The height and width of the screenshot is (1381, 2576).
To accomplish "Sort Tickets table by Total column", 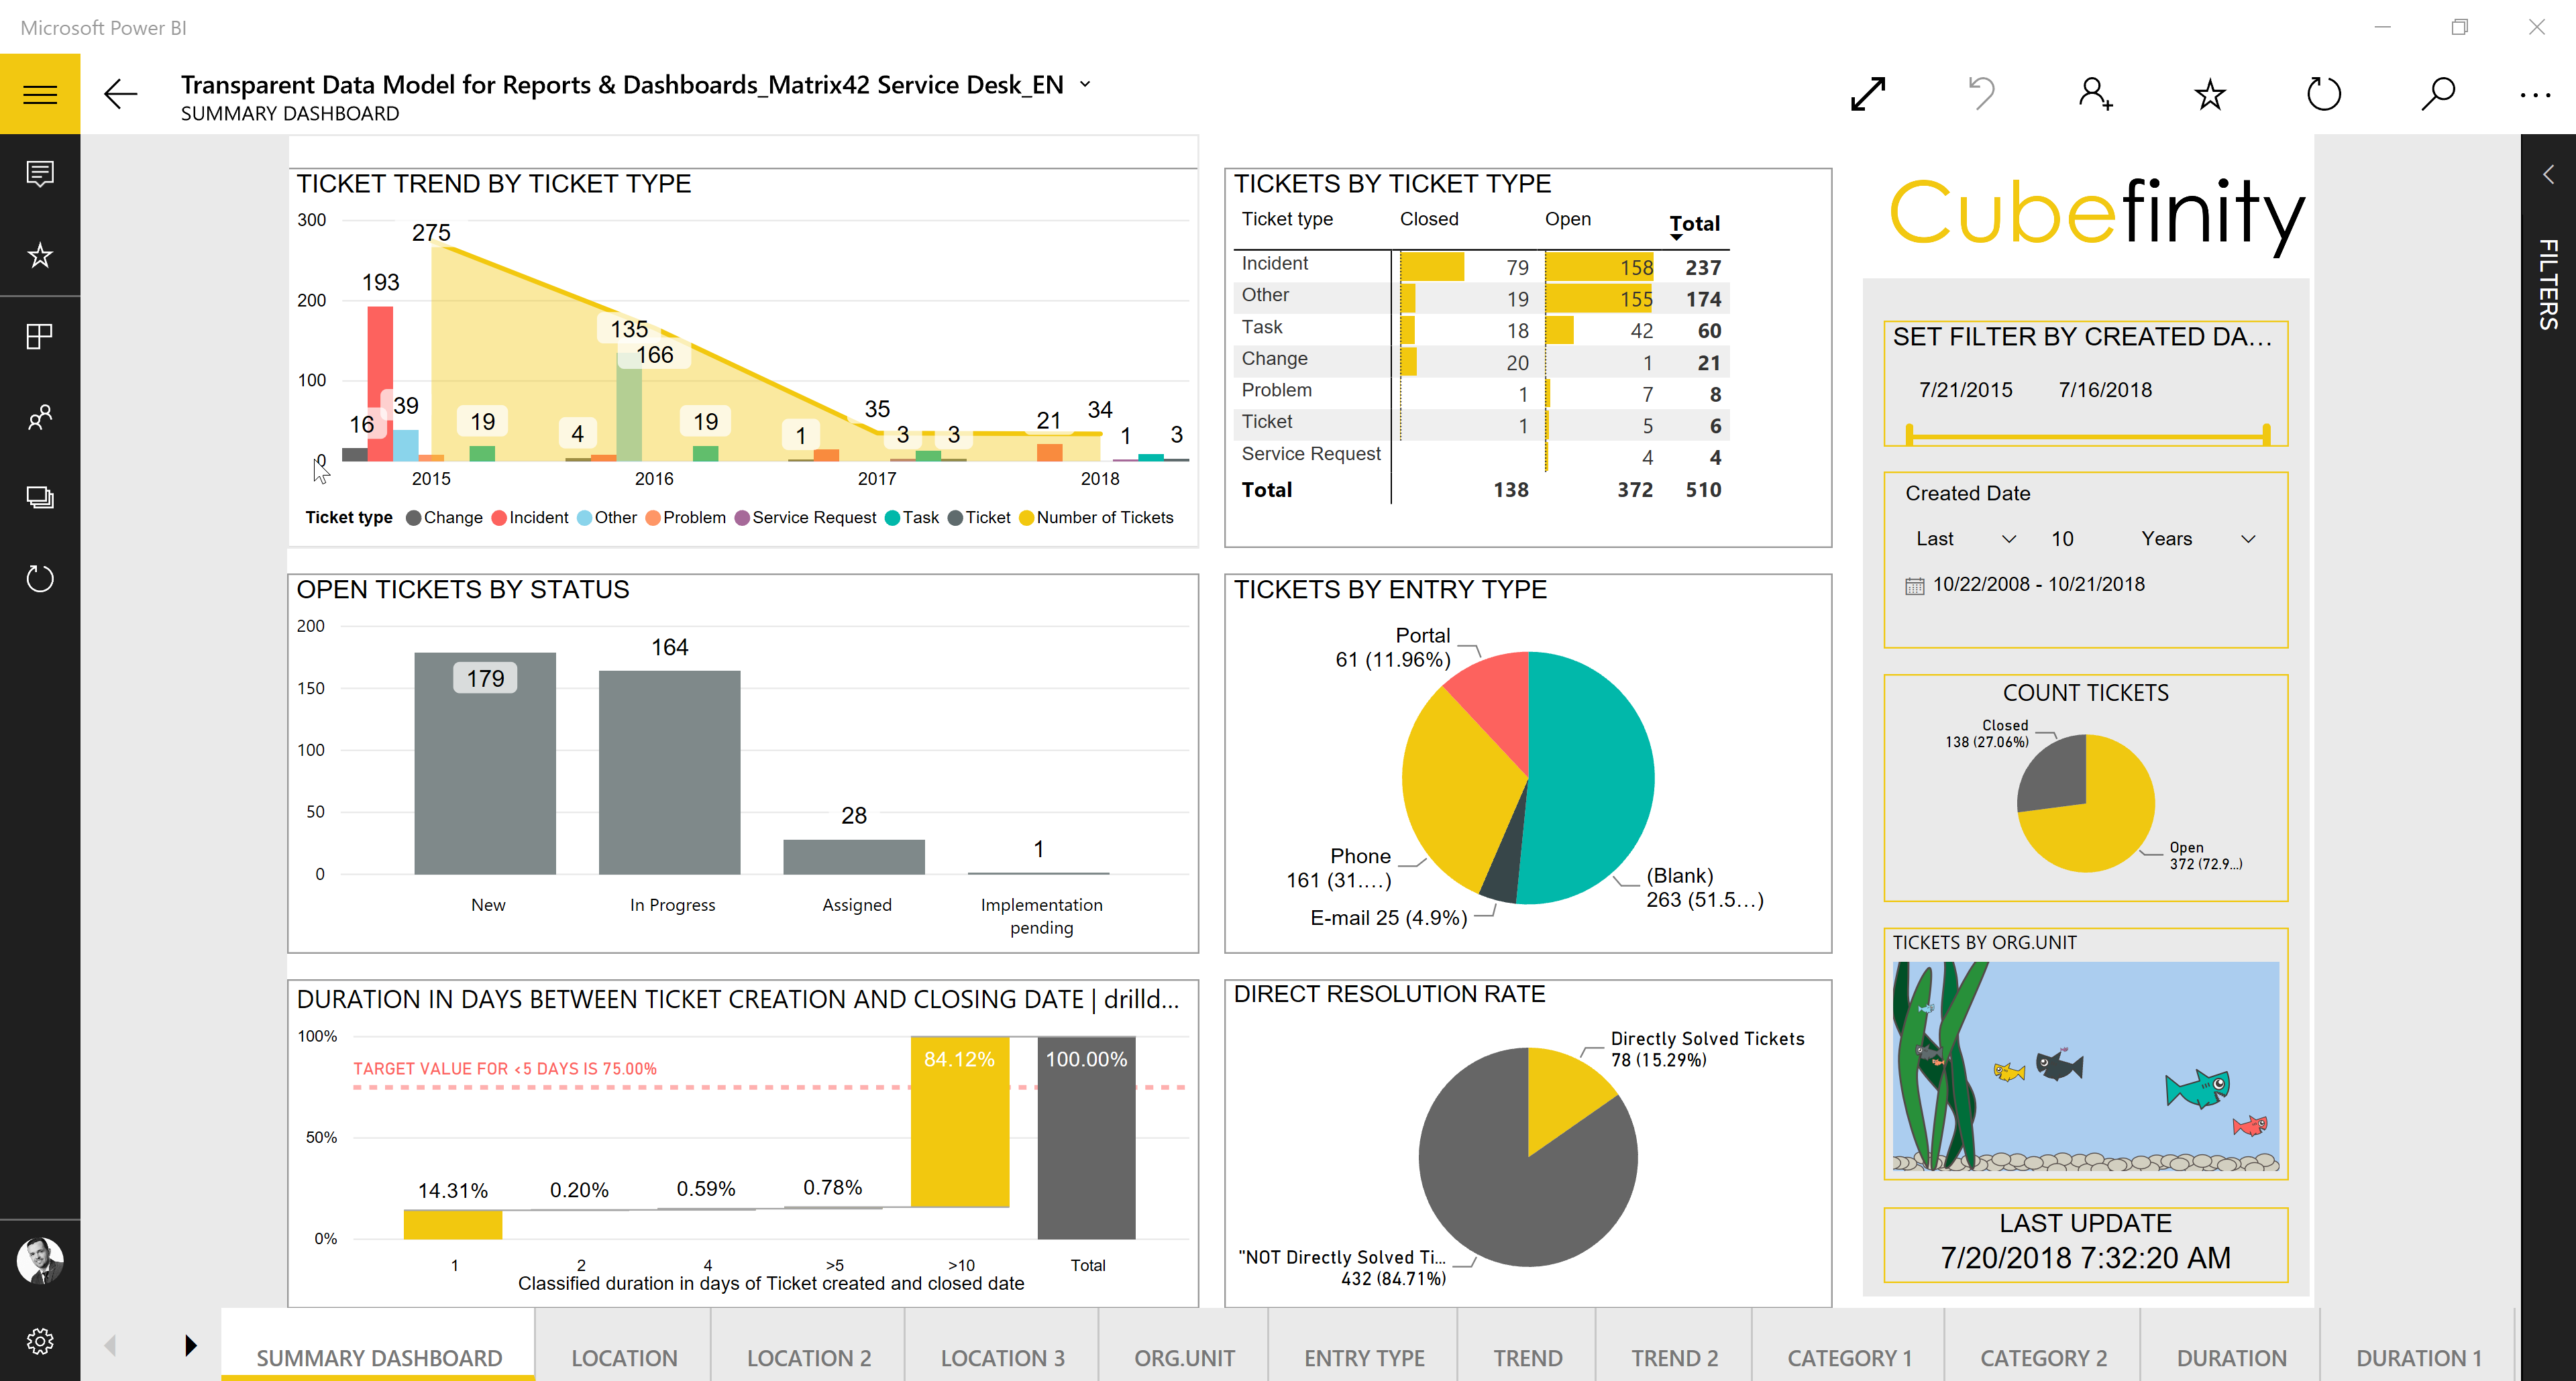I will click(1694, 223).
